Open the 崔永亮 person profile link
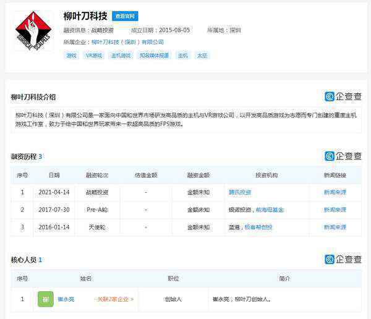 (x=66, y=299)
